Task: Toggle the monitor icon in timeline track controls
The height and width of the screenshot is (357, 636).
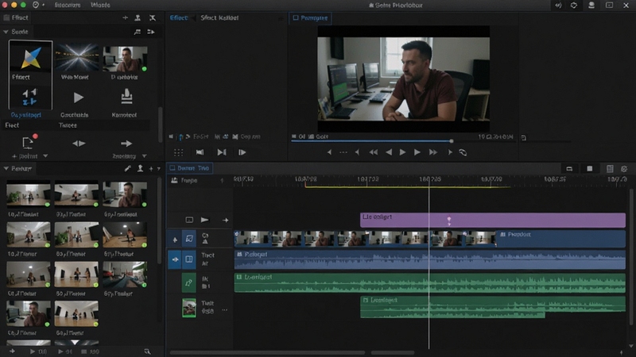Action: pos(189,220)
